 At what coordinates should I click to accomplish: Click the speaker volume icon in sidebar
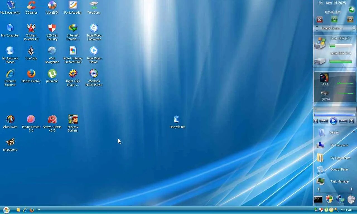coord(351,199)
